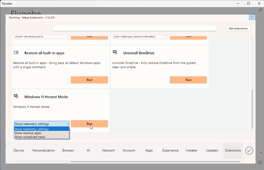Click the horizontal scrollbar below the tabs
Viewport: 264px width, 170px height.
click(x=155, y=161)
